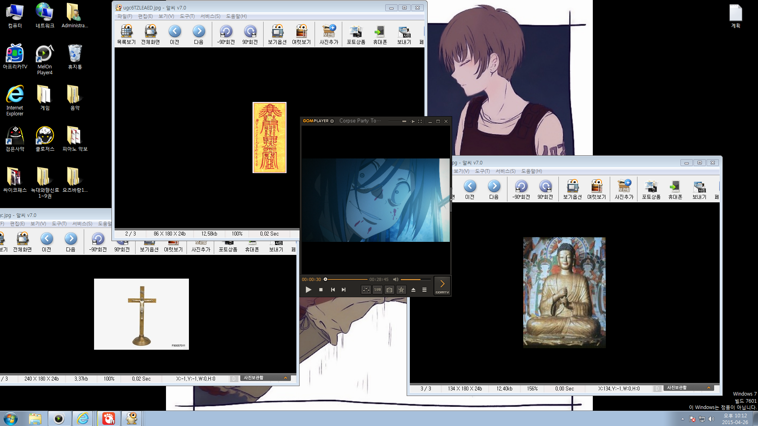Play the video in GOM Player

pos(308,290)
